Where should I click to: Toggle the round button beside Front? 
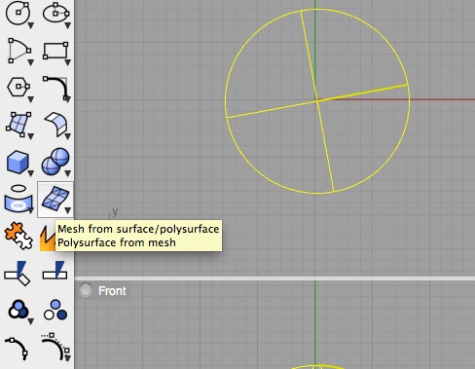pyautogui.click(x=86, y=290)
